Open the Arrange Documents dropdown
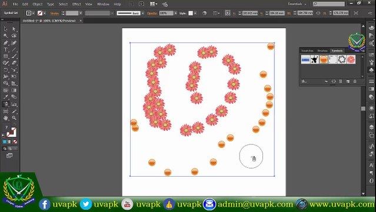This screenshot has width=376, height=212. click(x=154, y=4)
